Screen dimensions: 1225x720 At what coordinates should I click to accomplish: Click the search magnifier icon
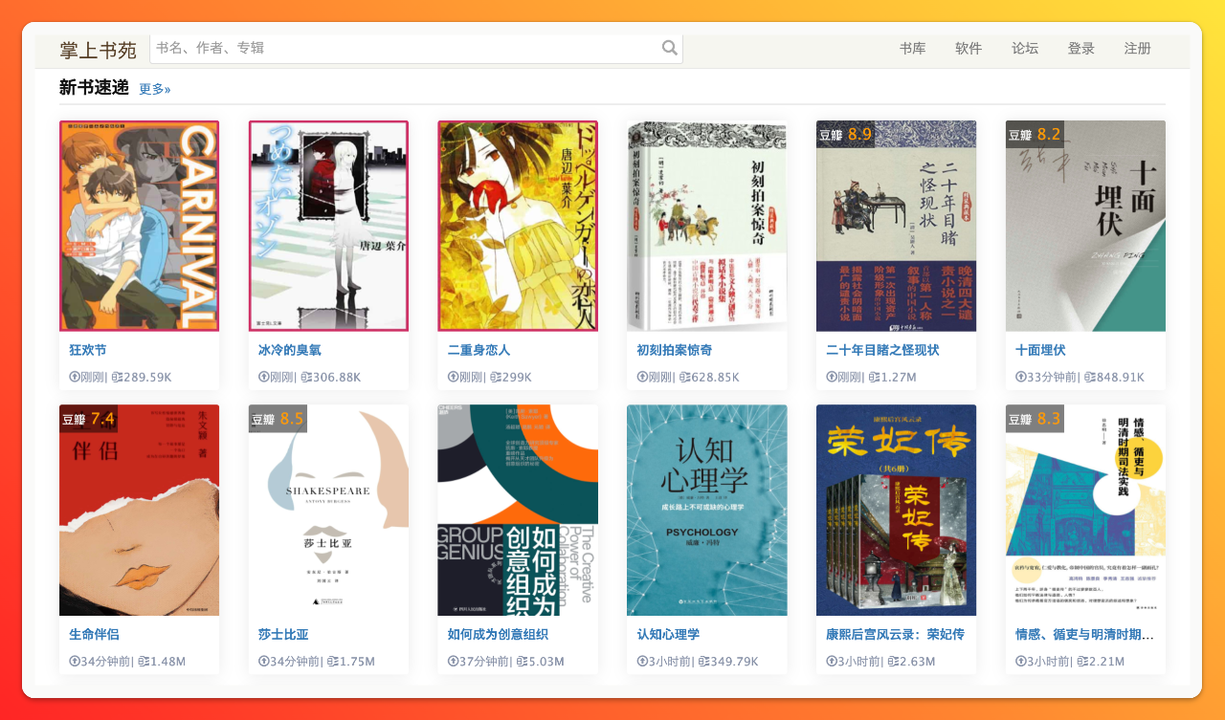click(670, 48)
